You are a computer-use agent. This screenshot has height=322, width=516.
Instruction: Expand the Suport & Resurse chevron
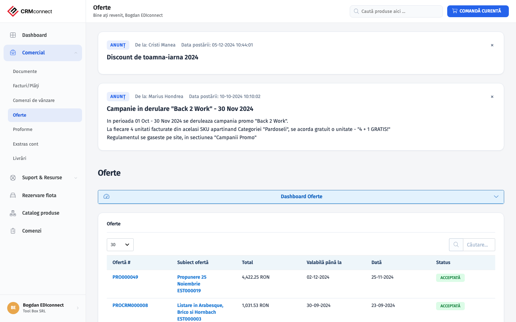[76, 178]
